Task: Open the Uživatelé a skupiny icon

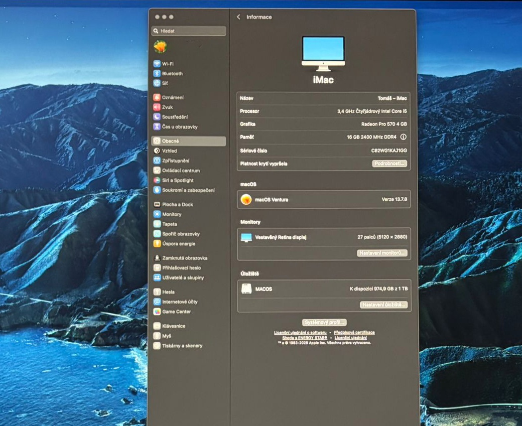Action: [157, 278]
